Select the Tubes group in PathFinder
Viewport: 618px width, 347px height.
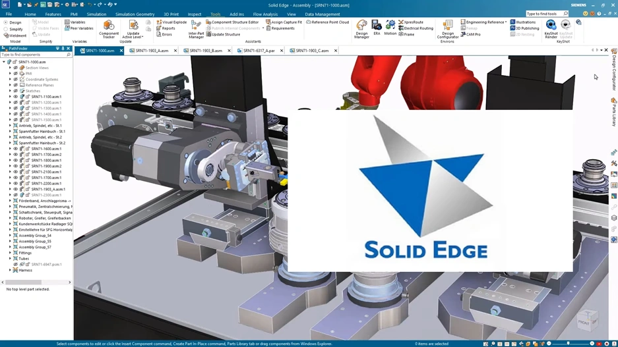[24, 259]
